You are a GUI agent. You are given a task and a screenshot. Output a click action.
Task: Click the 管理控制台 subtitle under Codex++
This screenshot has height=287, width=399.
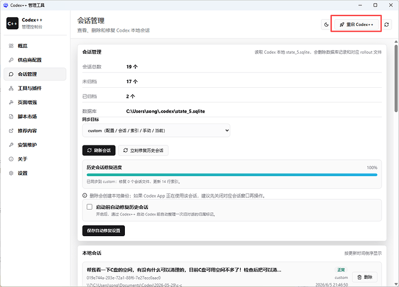[x=32, y=27]
